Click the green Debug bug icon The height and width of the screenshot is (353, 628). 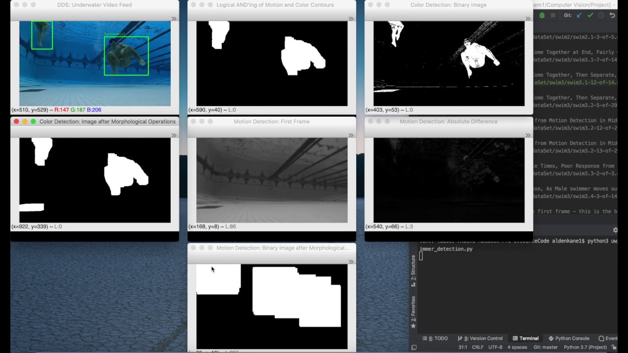[x=542, y=15]
